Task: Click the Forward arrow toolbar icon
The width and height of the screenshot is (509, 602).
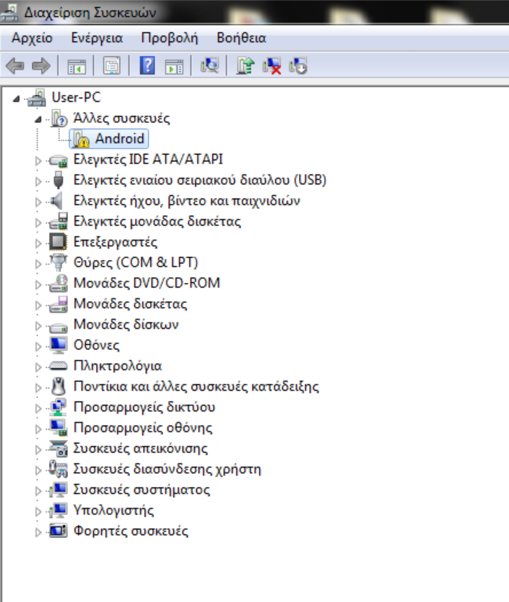Action: (x=41, y=66)
